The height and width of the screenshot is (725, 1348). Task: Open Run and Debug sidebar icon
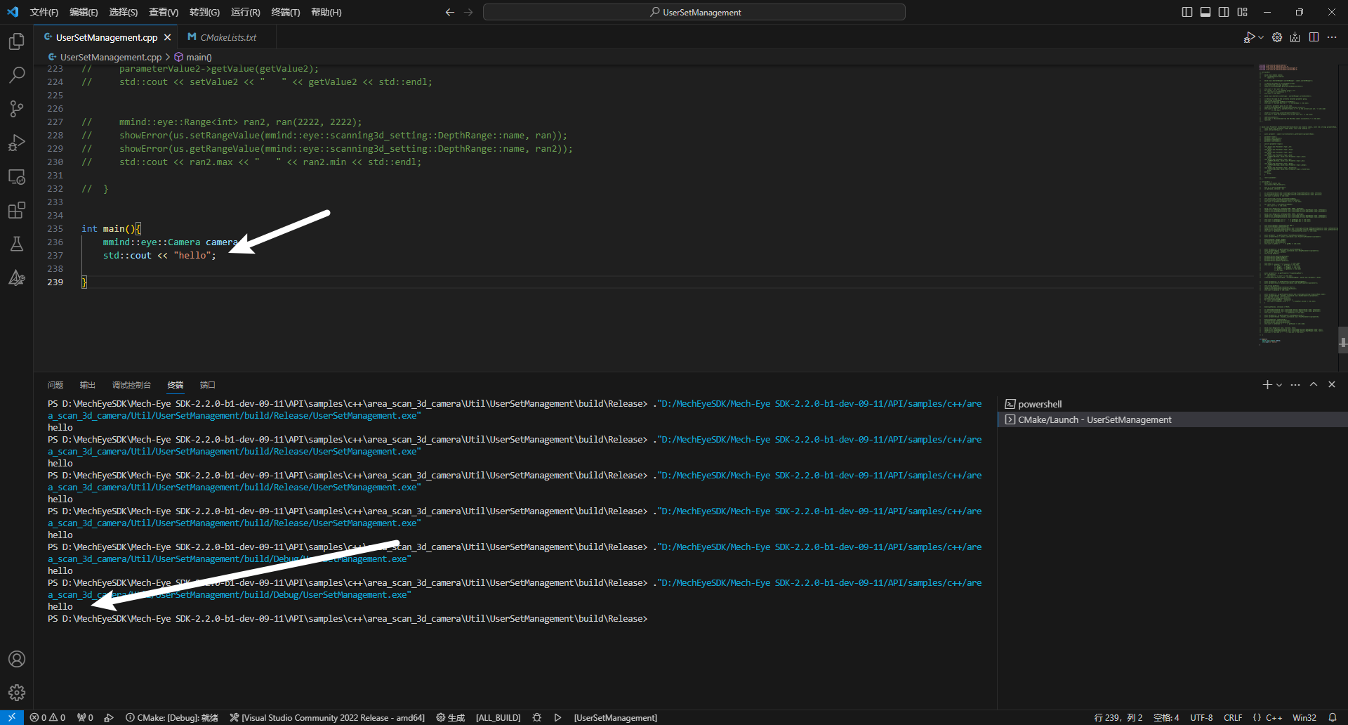click(x=16, y=143)
